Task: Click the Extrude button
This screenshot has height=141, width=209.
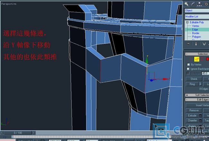Action: 192,115
